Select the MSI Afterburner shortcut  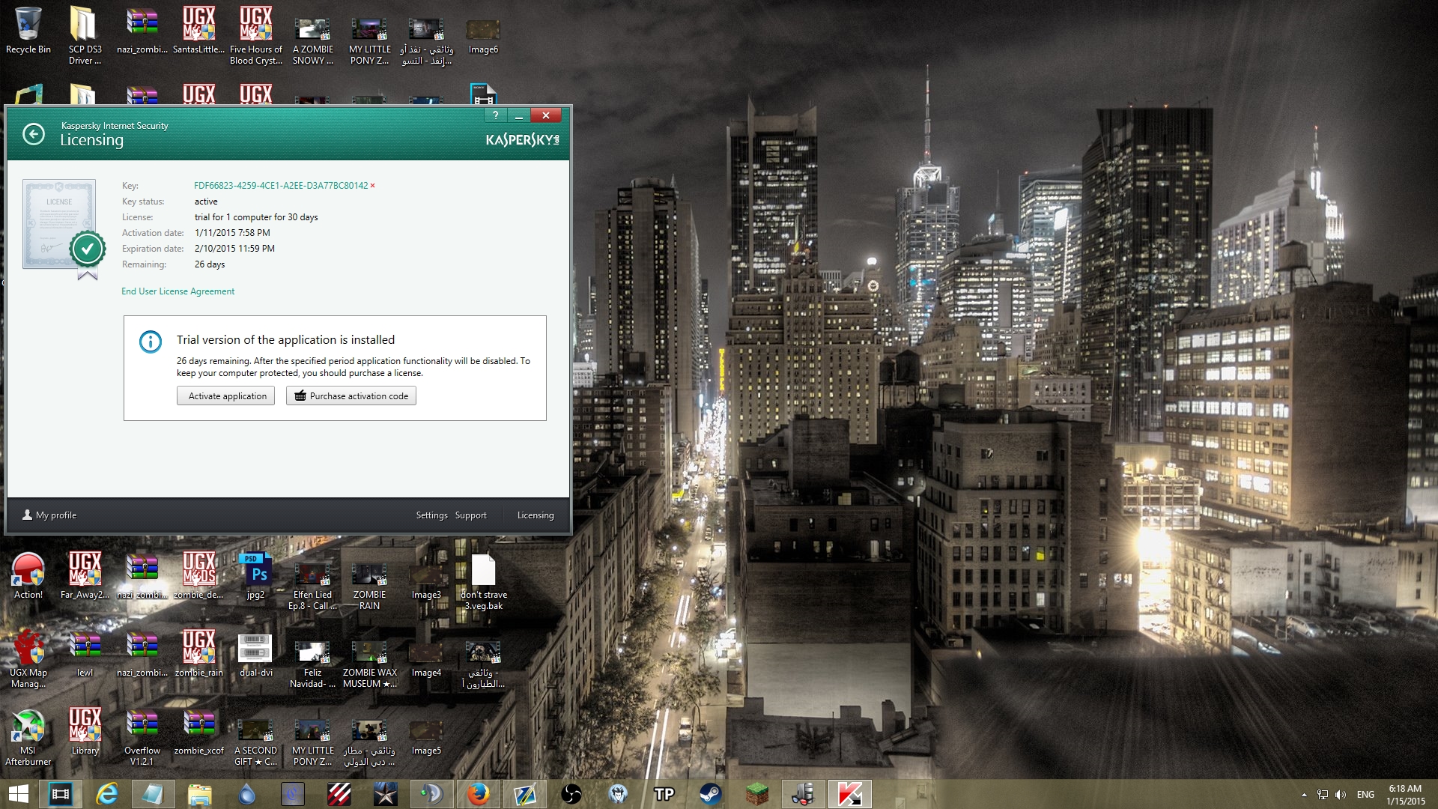tap(28, 737)
